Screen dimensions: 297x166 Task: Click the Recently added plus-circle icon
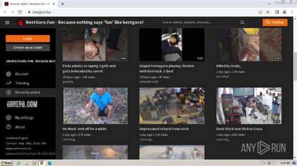[9, 92]
